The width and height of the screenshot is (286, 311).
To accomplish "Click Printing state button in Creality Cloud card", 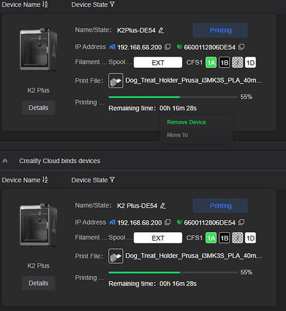I will point(220,206).
